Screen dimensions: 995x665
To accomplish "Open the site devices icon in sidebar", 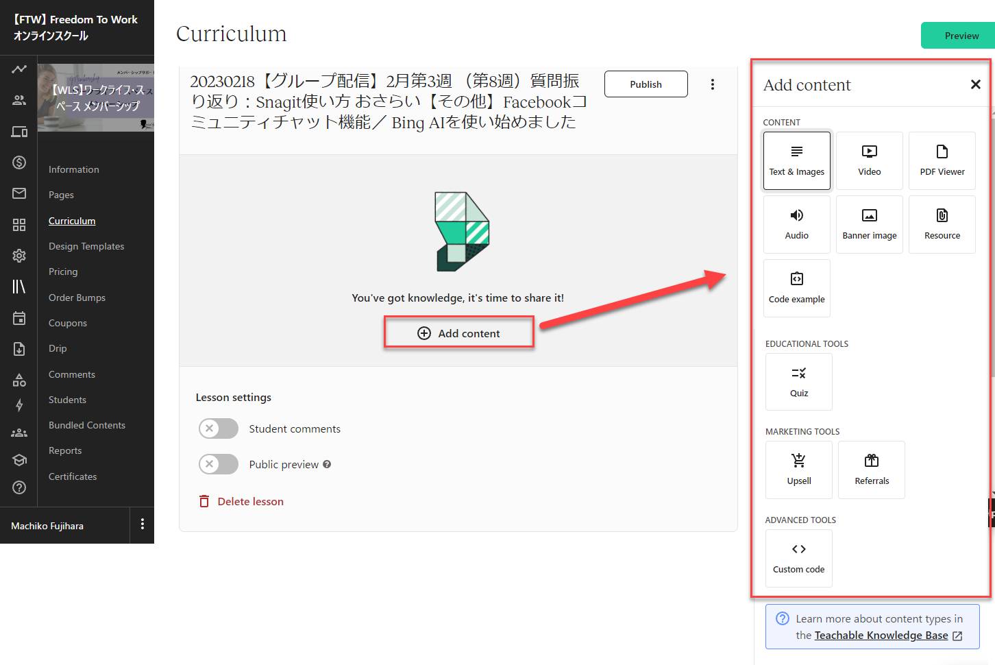I will 19,132.
